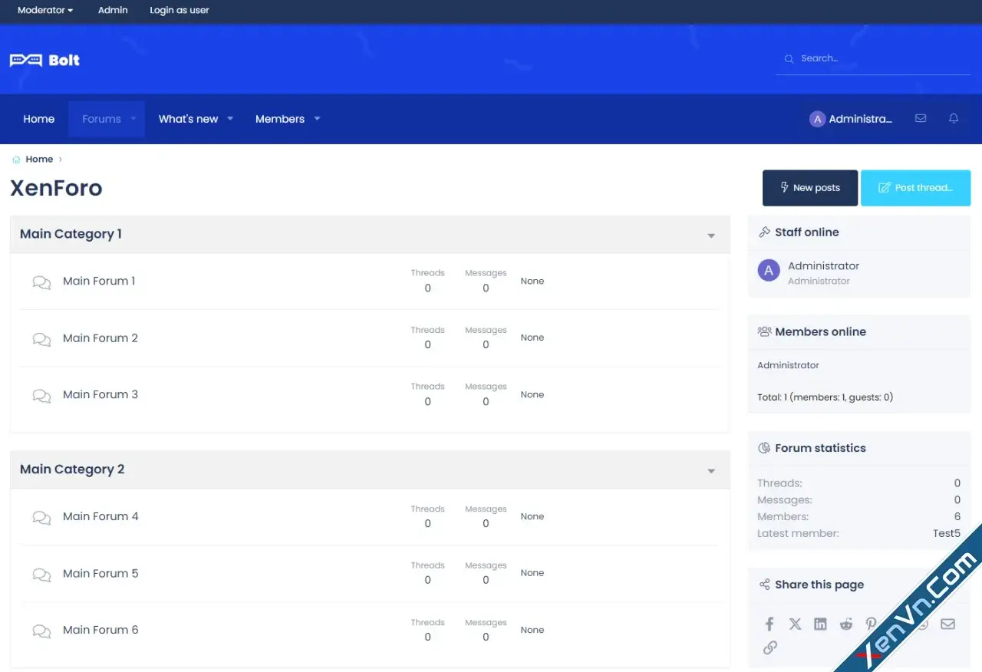Expand the Forums navigation dropdown arrow

tap(133, 119)
